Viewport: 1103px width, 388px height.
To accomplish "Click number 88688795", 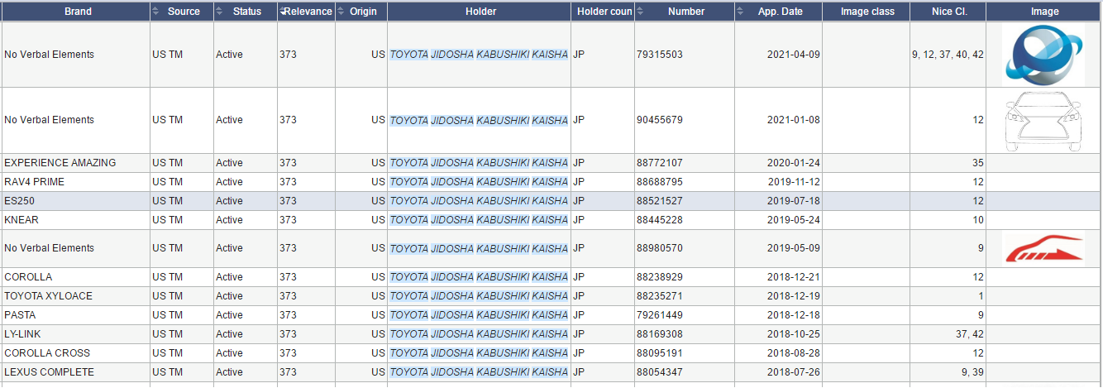I will [x=660, y=182].
